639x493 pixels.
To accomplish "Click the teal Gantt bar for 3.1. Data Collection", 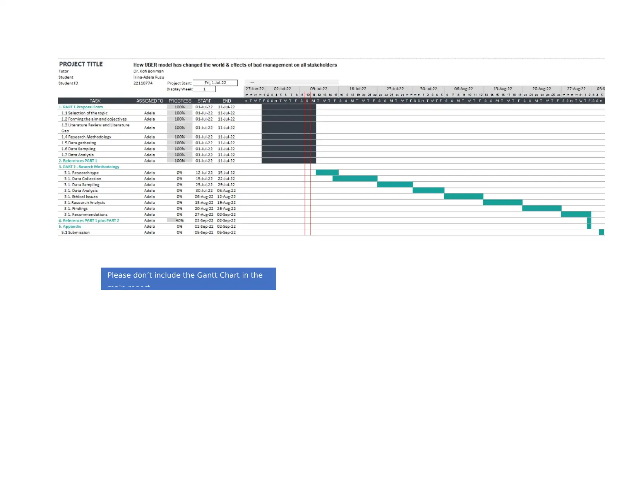I will (x=355, y=179).
